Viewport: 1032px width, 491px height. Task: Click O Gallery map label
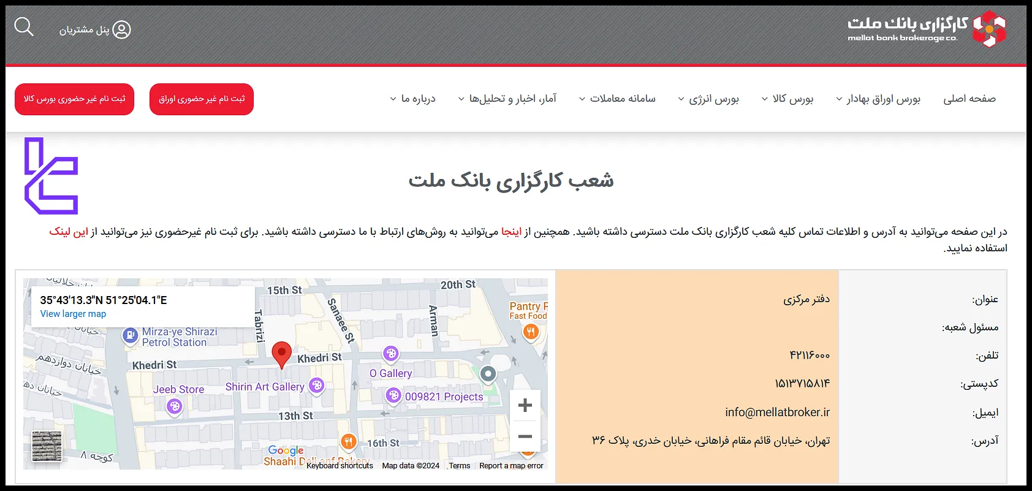pos(391,373)
